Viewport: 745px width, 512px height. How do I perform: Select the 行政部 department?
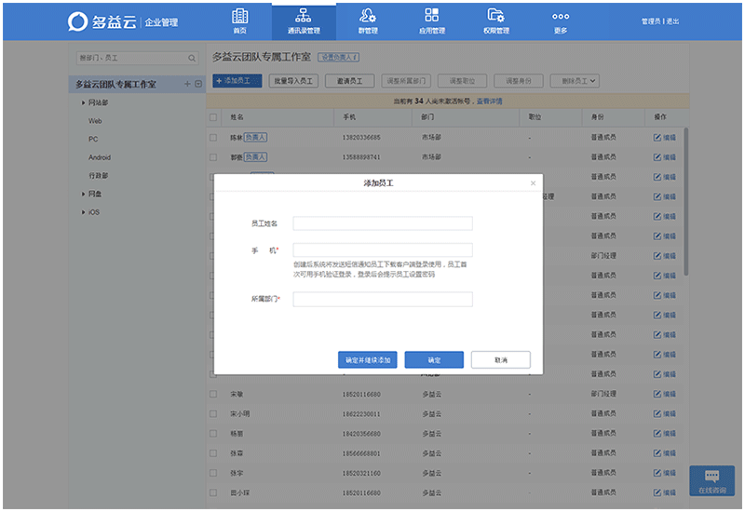(x=98, y=176)
